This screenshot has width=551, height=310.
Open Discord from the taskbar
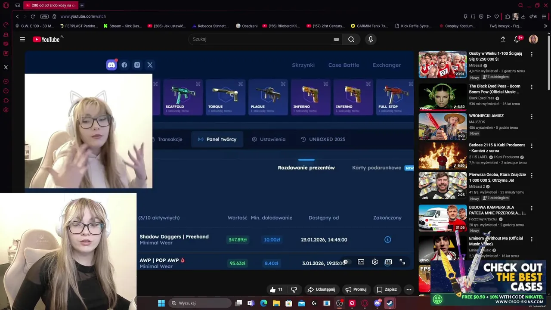[x=378, y=303]
